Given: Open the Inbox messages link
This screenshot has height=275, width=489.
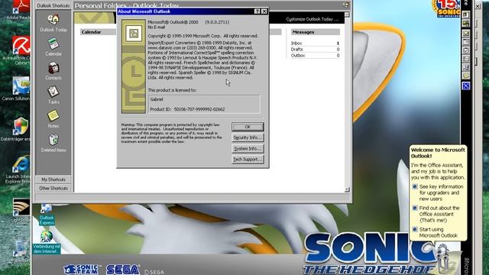Looking at the screenshot, I should pos(296,44).
